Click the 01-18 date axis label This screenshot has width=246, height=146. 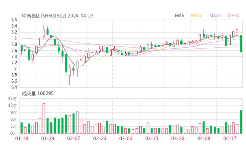[x=22, y=138]
